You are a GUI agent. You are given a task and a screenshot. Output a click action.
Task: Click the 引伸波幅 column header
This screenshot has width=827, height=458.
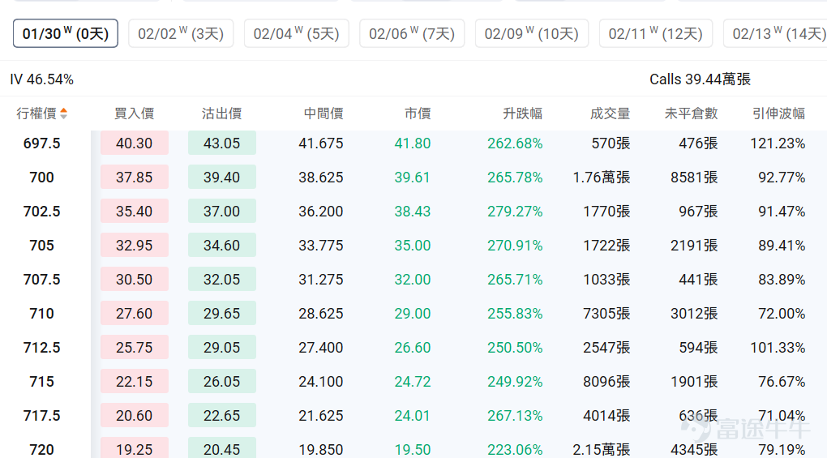(778, 113)
